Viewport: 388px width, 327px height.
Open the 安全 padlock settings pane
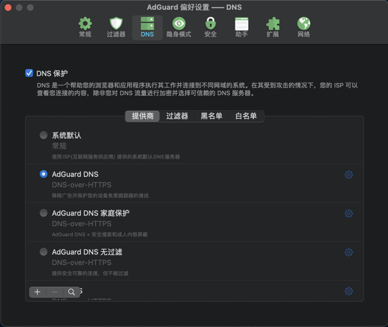pyautogui.click(x=211, y=28)
